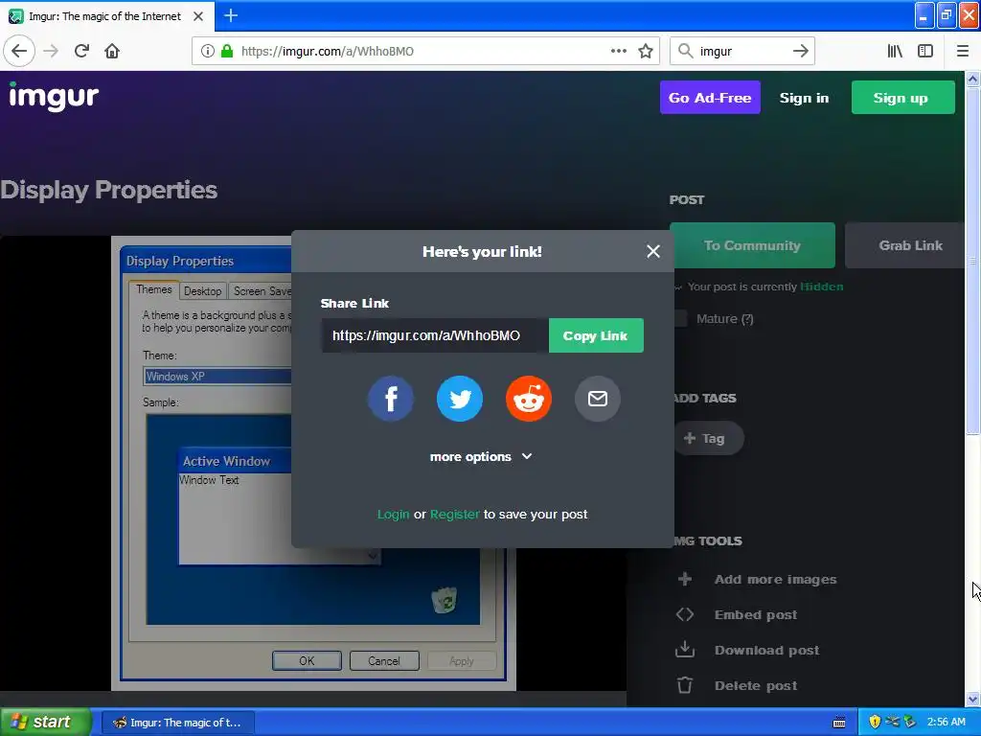Post To Community button

pyautogui.click(x=753, y=245)
